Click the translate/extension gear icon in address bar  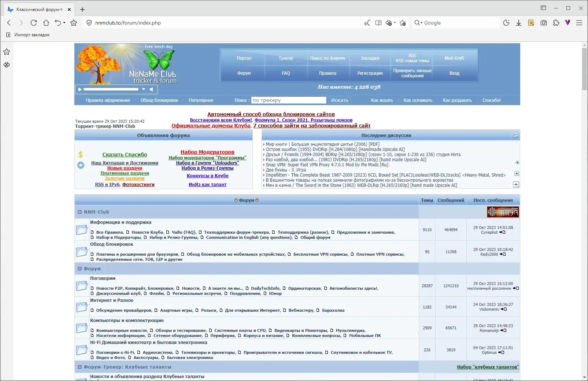tap(389, 23)
